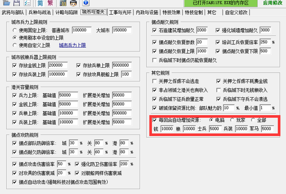Screen dimensions: 286x194
Task: Toggle 对舰船同样伤害衰减 checkbox
Action: pos(77,173)
